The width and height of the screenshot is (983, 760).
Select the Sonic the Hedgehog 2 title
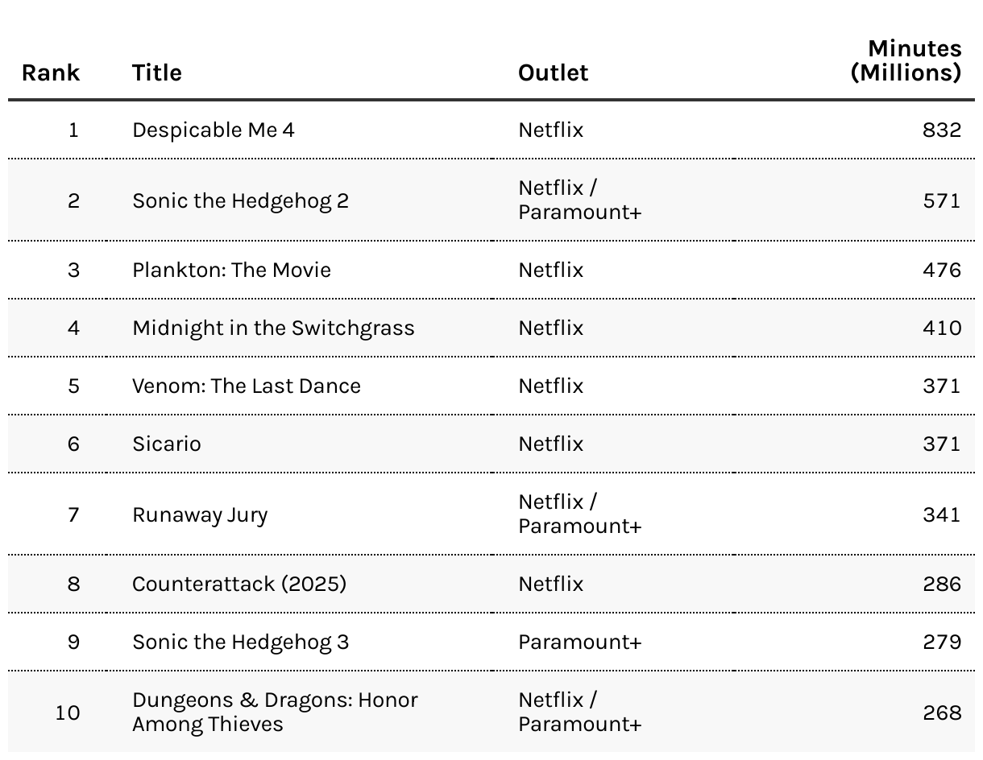[241, 200]
